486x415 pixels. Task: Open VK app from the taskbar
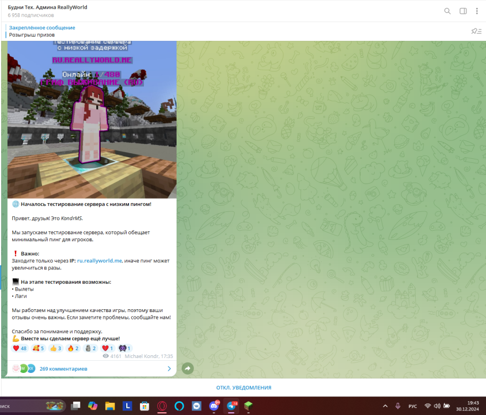[197, 406]
